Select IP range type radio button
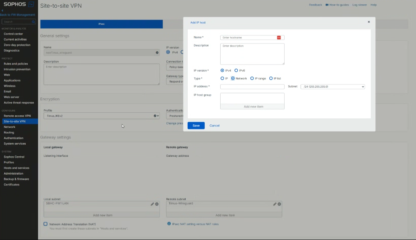This screenshot has height=240, width=416. (x=252, y=79)
